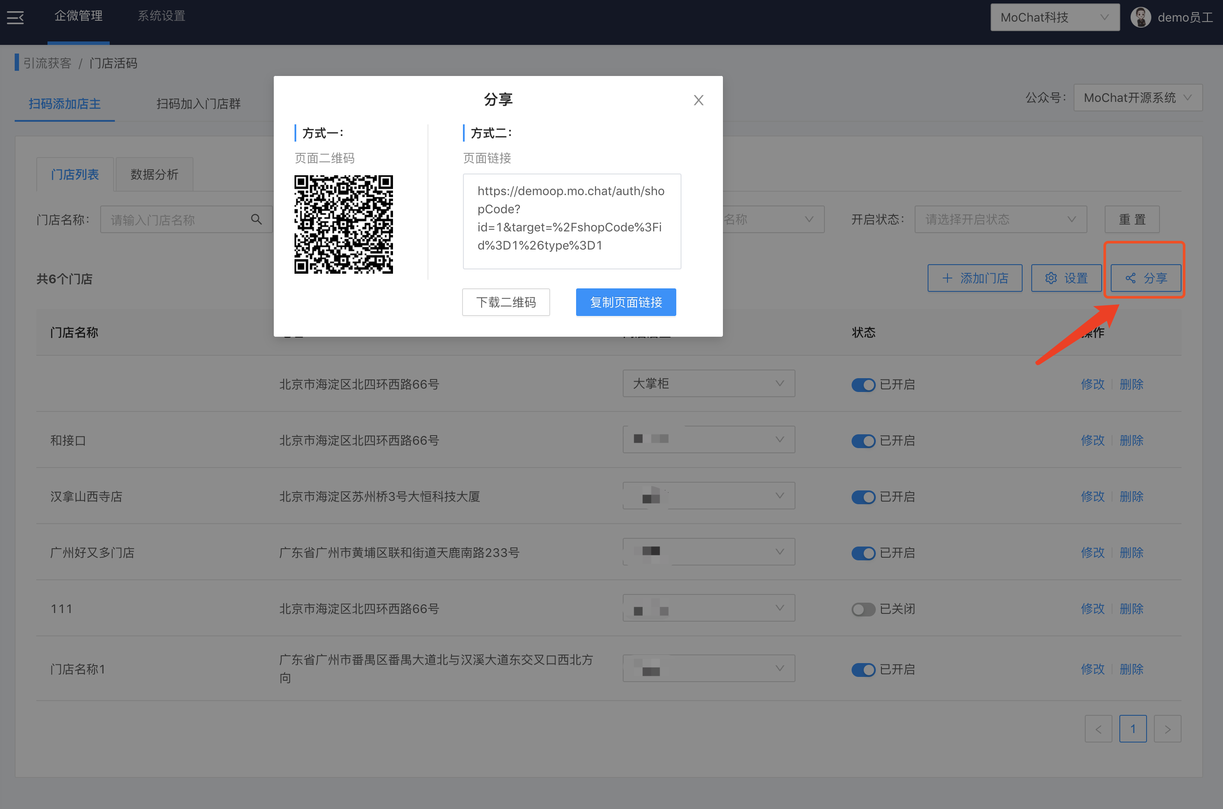Toggle the 已关闭 switch for store 111
Viewport: 1223px width, 809px height.
pos(863,609)
